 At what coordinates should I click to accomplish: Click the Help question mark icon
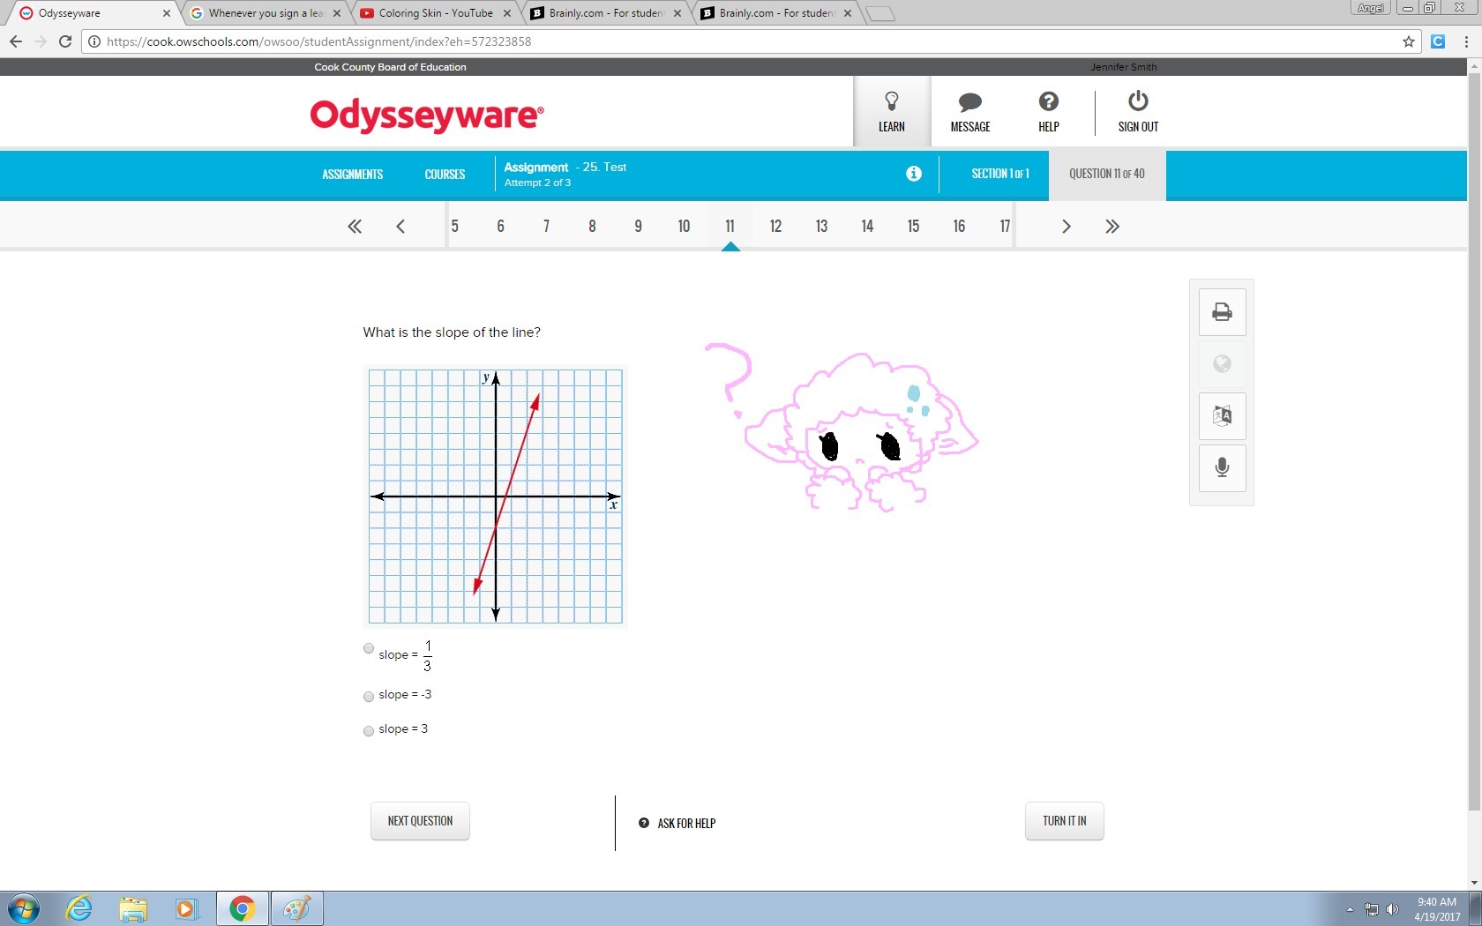pos(1048,102)
